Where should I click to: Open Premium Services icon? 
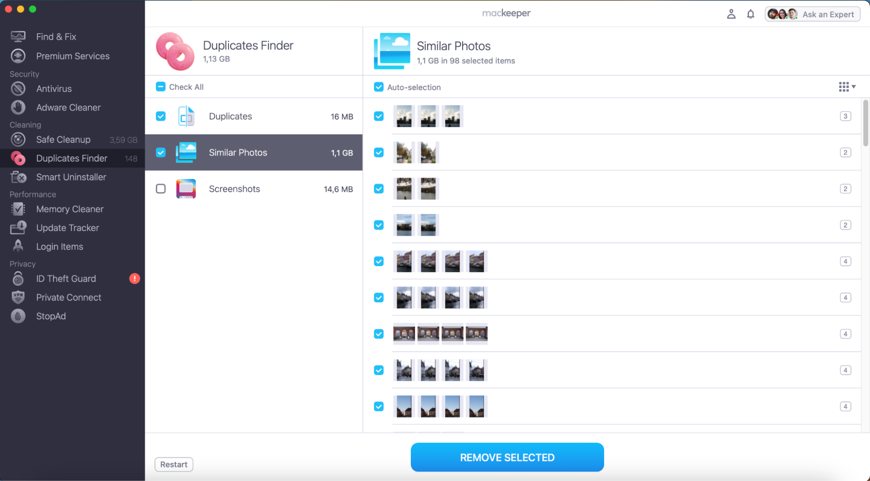[18, 56]
